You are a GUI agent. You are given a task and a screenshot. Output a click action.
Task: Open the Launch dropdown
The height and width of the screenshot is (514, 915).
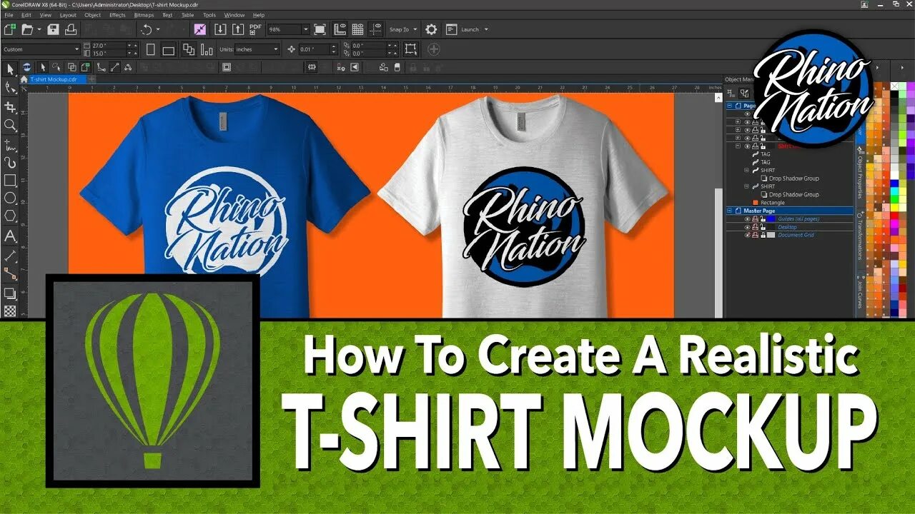(x=486, y=29)
